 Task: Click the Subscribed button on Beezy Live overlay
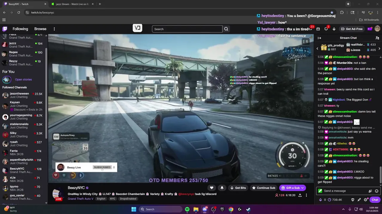coord(102,167)
